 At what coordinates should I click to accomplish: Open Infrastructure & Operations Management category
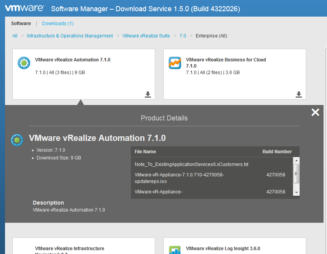point(69,36)
